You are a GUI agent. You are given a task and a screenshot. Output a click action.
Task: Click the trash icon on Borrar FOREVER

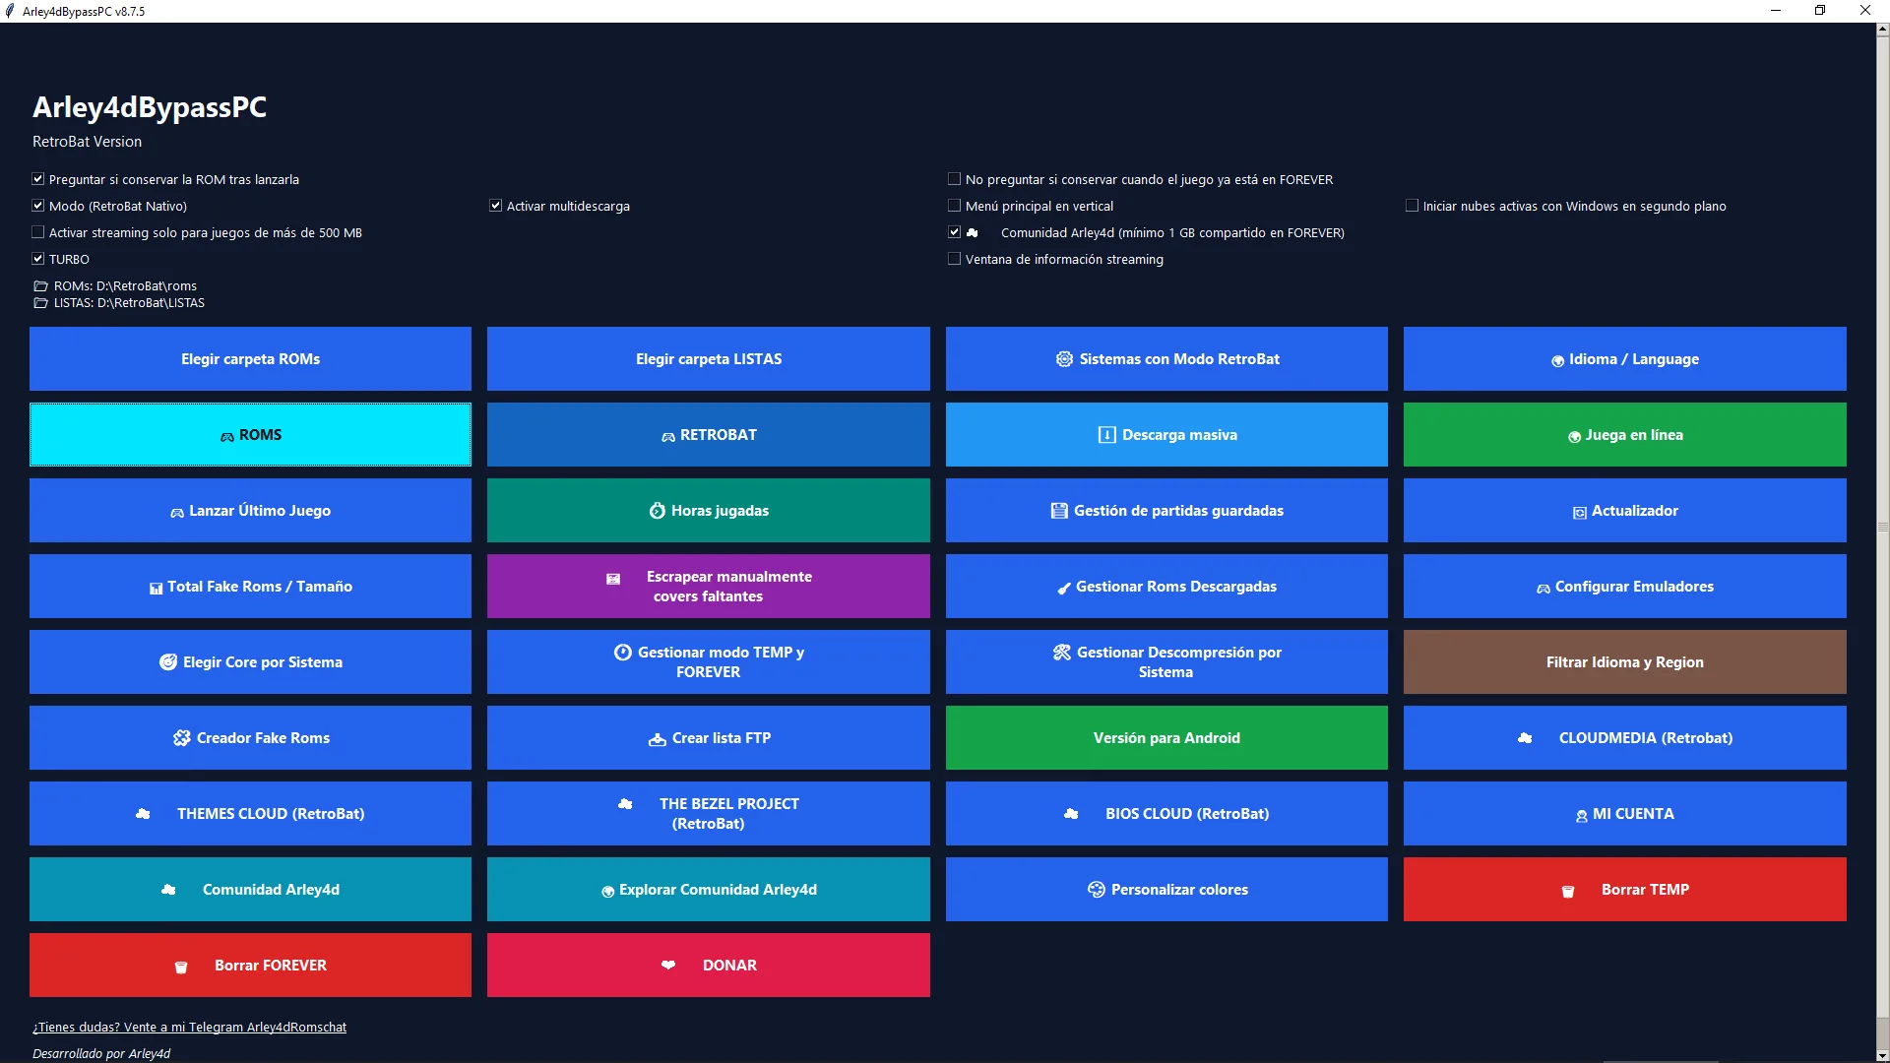(181, 967)
